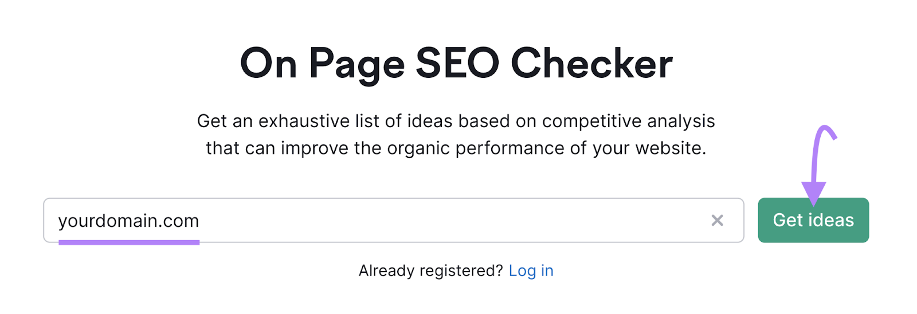Click the purple underline beneath yourdomain.com
The height and width of the screenshot is (314, 917).
point(129,243)
